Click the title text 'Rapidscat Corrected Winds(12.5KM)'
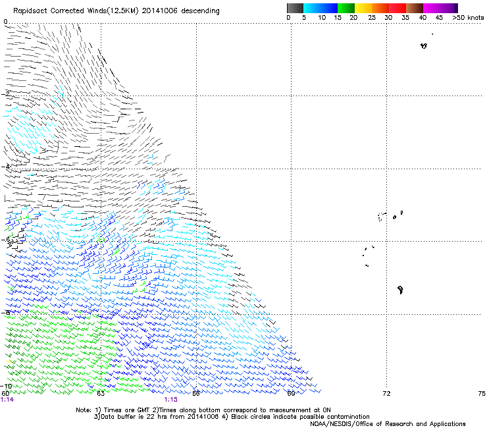Screen dimensions: 487x428 tap(76, 11)
